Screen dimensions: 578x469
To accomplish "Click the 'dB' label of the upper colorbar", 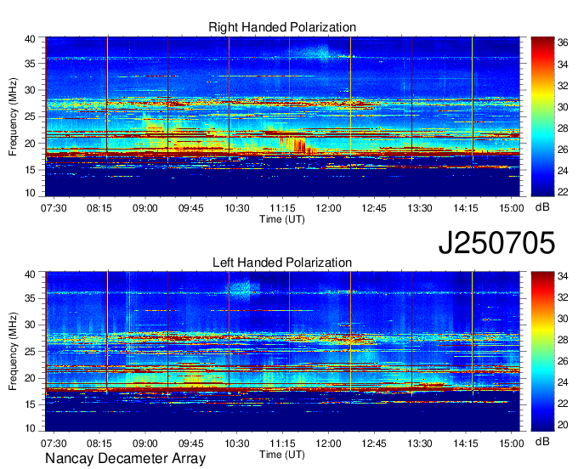I will pos(542,207).
